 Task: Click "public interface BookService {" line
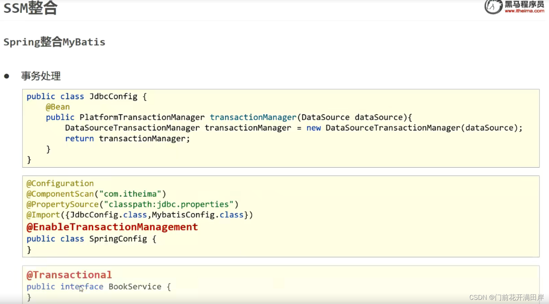[x=99, y=287]
